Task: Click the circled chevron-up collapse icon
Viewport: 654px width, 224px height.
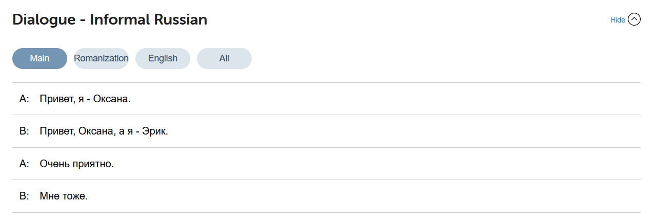Action: point(635,20)
